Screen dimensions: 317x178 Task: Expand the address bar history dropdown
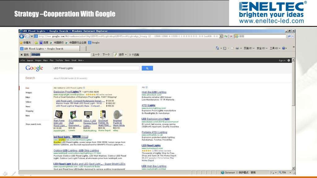point(221,36)
